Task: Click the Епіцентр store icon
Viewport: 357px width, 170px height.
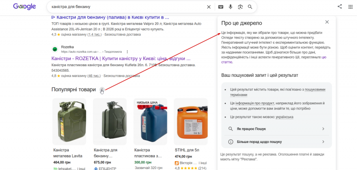Action: pos(96,169)
